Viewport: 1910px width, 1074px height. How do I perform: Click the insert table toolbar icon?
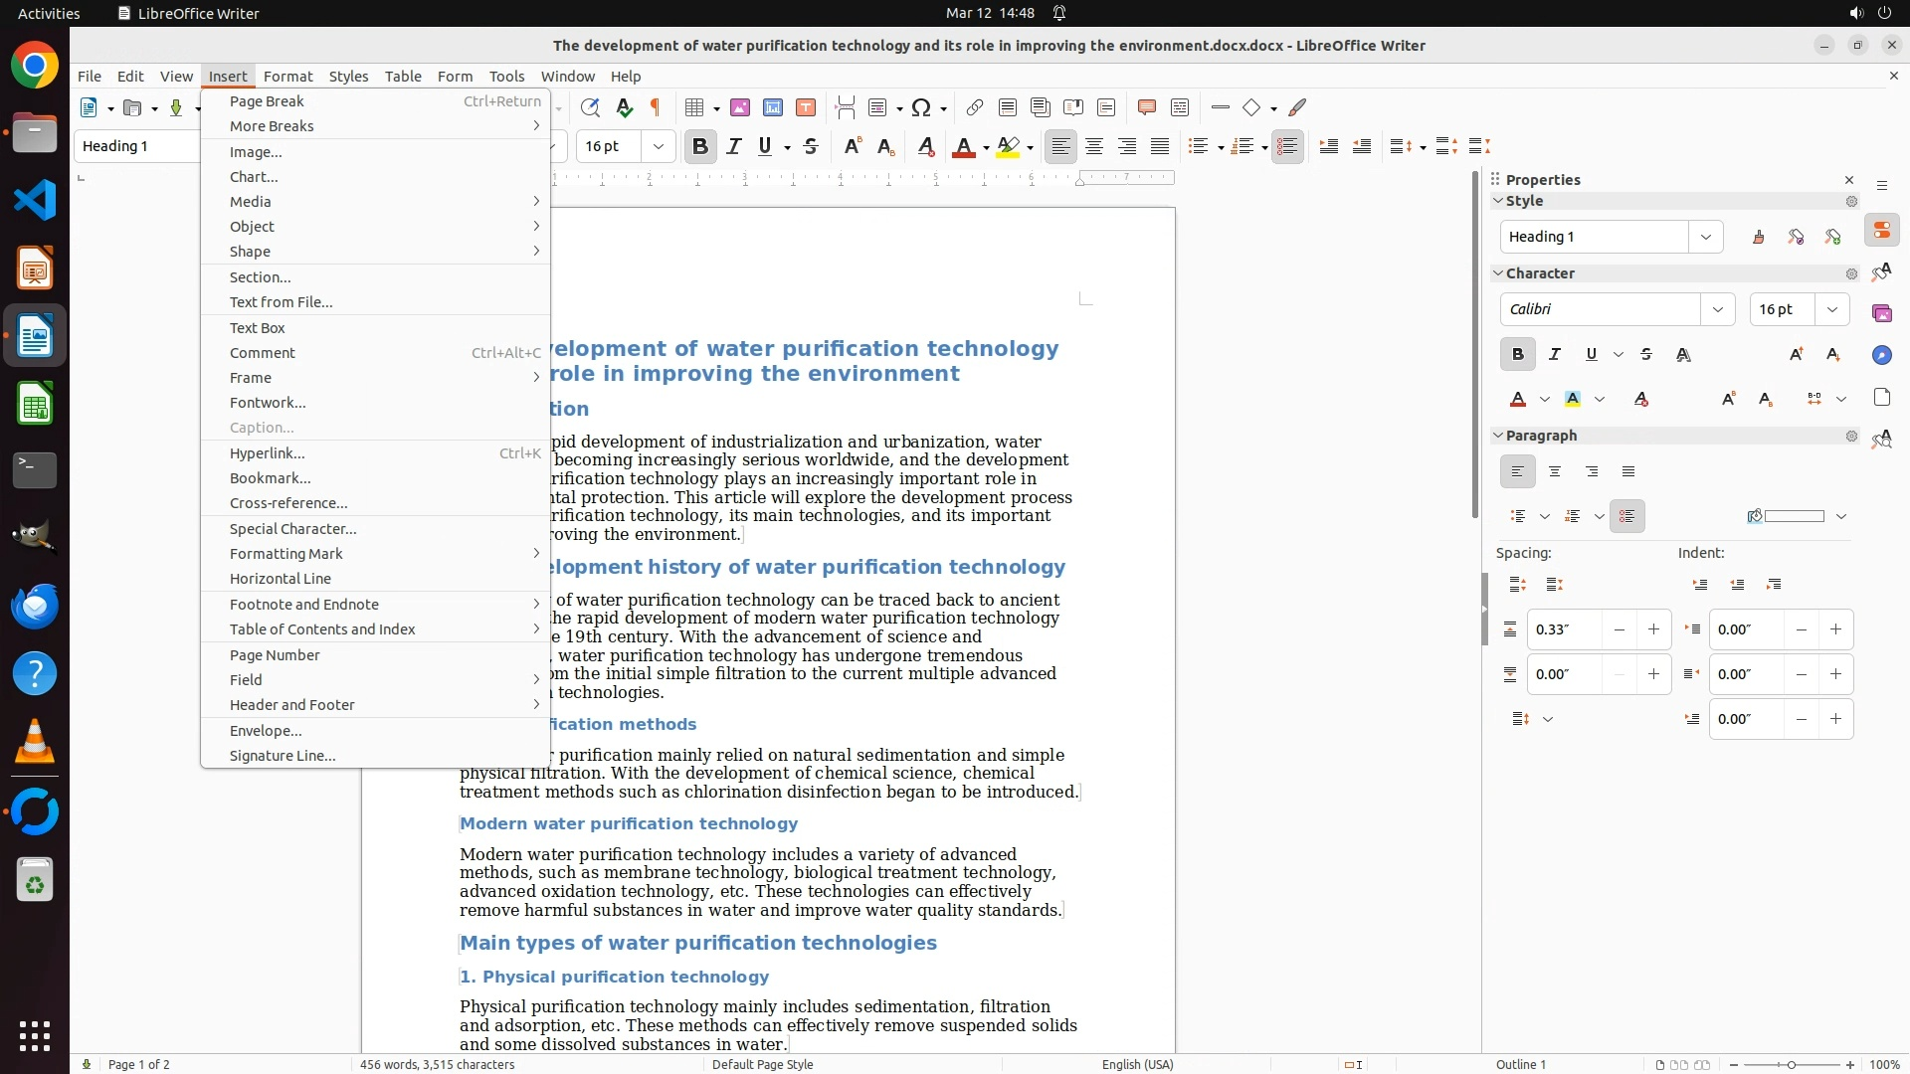695,107
